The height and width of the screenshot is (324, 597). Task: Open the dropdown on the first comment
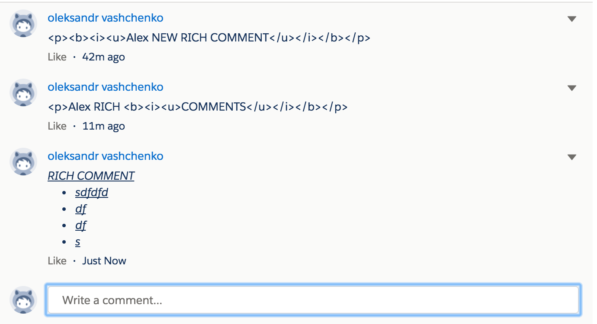572,19
